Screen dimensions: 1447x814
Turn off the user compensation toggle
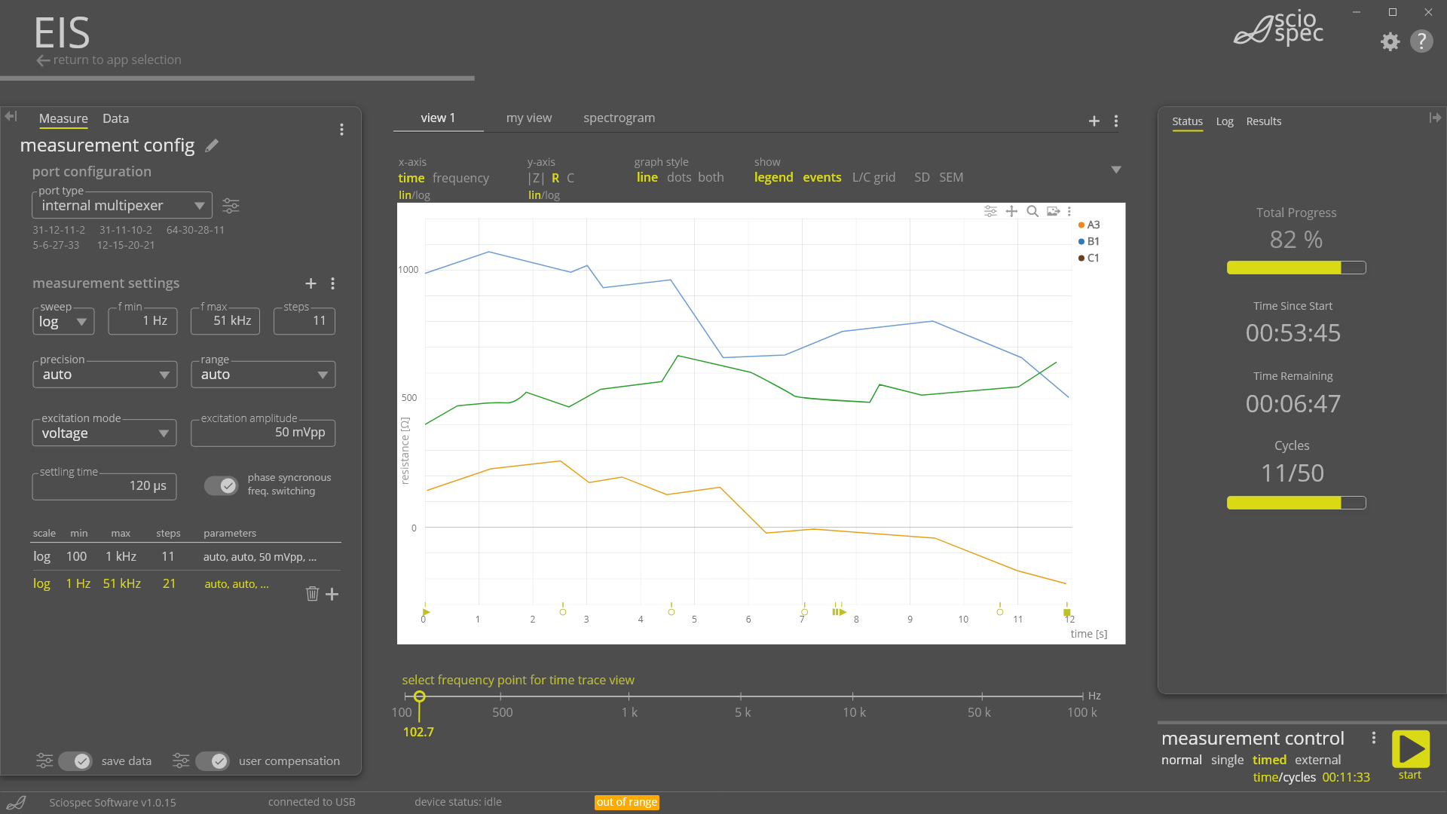213,761
